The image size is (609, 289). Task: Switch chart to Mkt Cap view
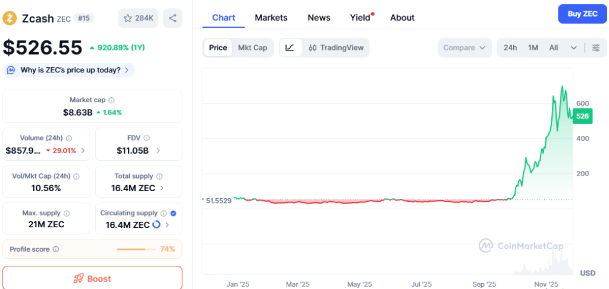click(252, 47)
